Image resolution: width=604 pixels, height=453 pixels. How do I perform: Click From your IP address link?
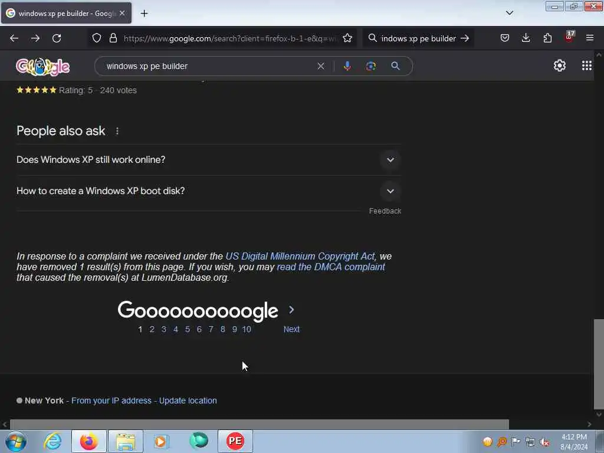(x=111, y=401)
